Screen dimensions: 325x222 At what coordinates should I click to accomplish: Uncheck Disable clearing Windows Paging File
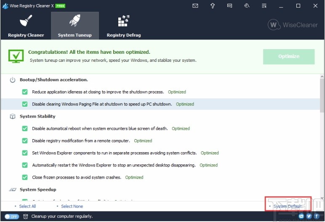click(25, 104)
